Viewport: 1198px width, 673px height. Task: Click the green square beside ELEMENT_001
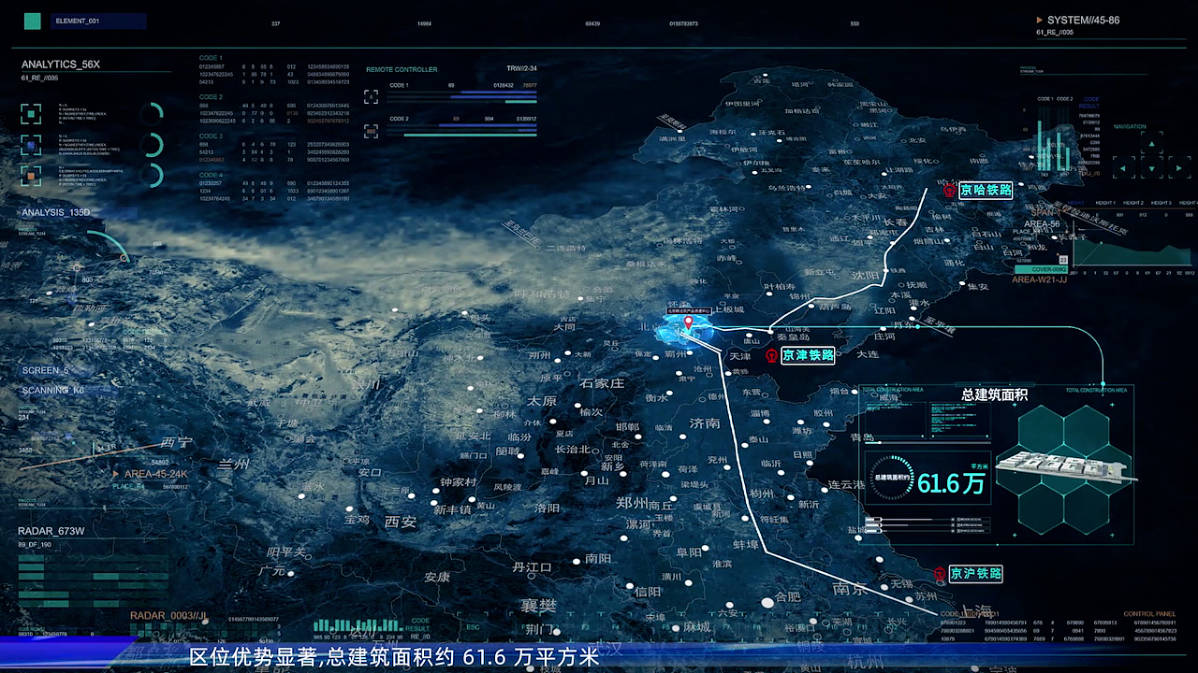[x=33, y=21]
